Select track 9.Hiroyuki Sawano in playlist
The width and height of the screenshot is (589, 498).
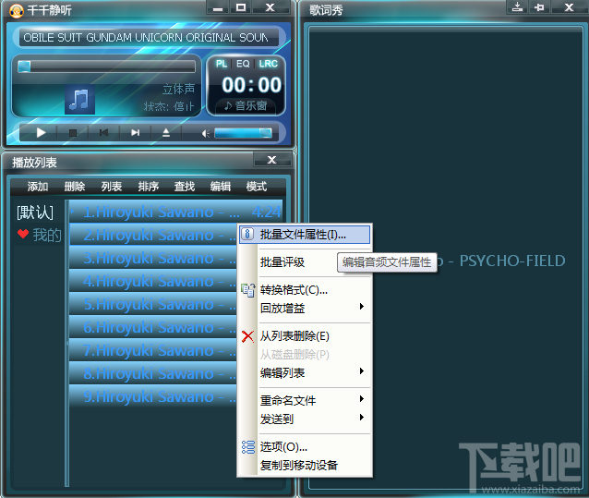153,396
